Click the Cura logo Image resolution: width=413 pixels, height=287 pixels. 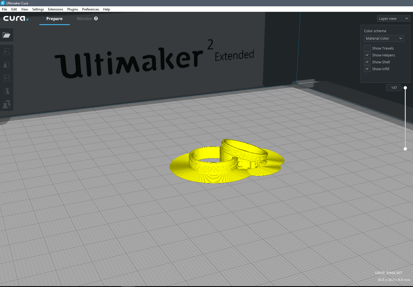click(x=16, y=18)
